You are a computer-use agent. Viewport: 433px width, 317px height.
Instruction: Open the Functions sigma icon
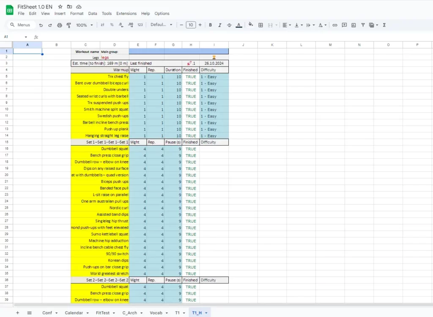point(384,25)
